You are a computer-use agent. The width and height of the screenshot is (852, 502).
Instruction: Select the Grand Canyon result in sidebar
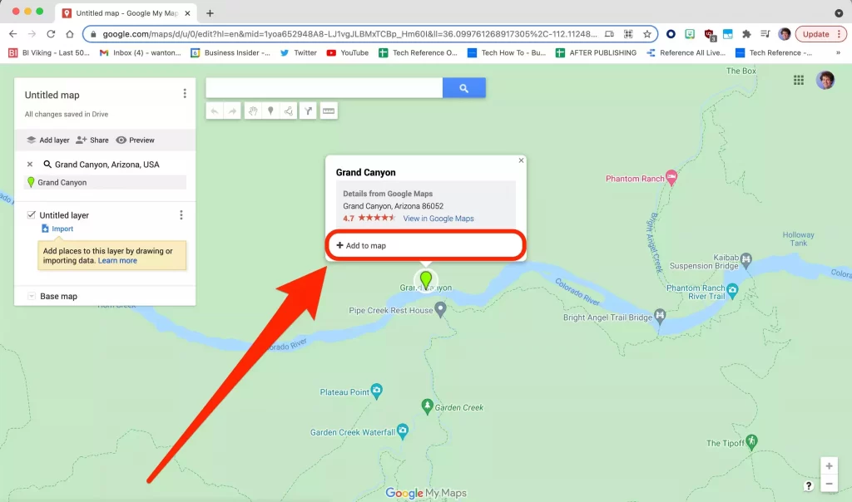click(x=106, y=182)
